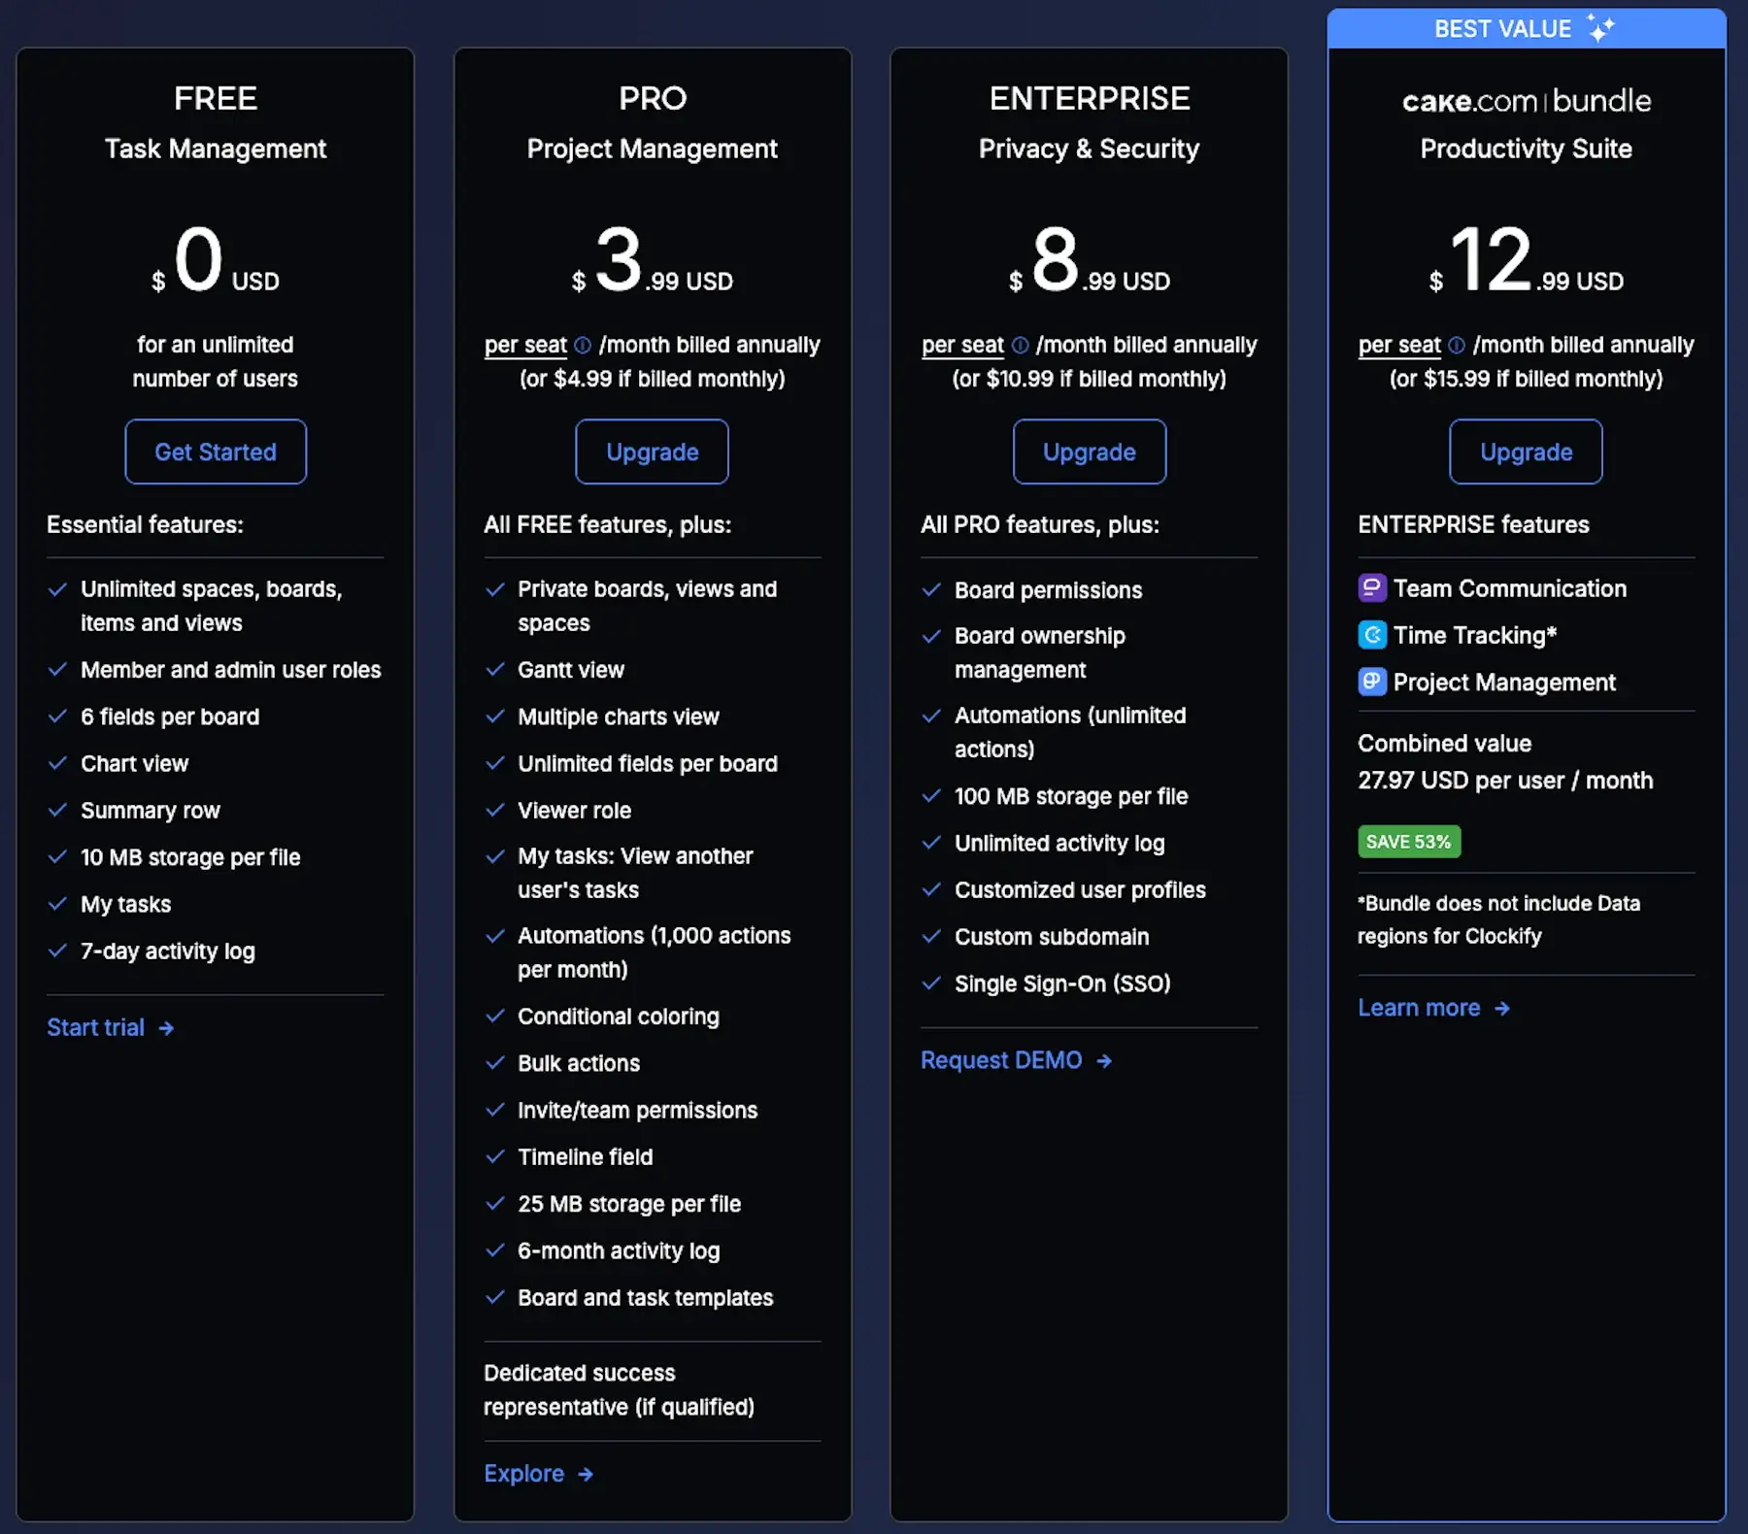Click the checkmark beside Timeline field
This screenshot has height=1534, width=1748.
pos(495,1156)
